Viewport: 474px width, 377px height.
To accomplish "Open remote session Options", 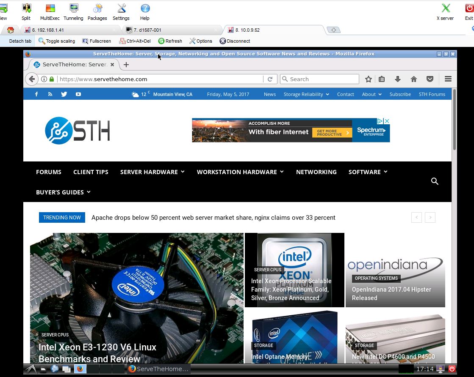I will [201, 41].
